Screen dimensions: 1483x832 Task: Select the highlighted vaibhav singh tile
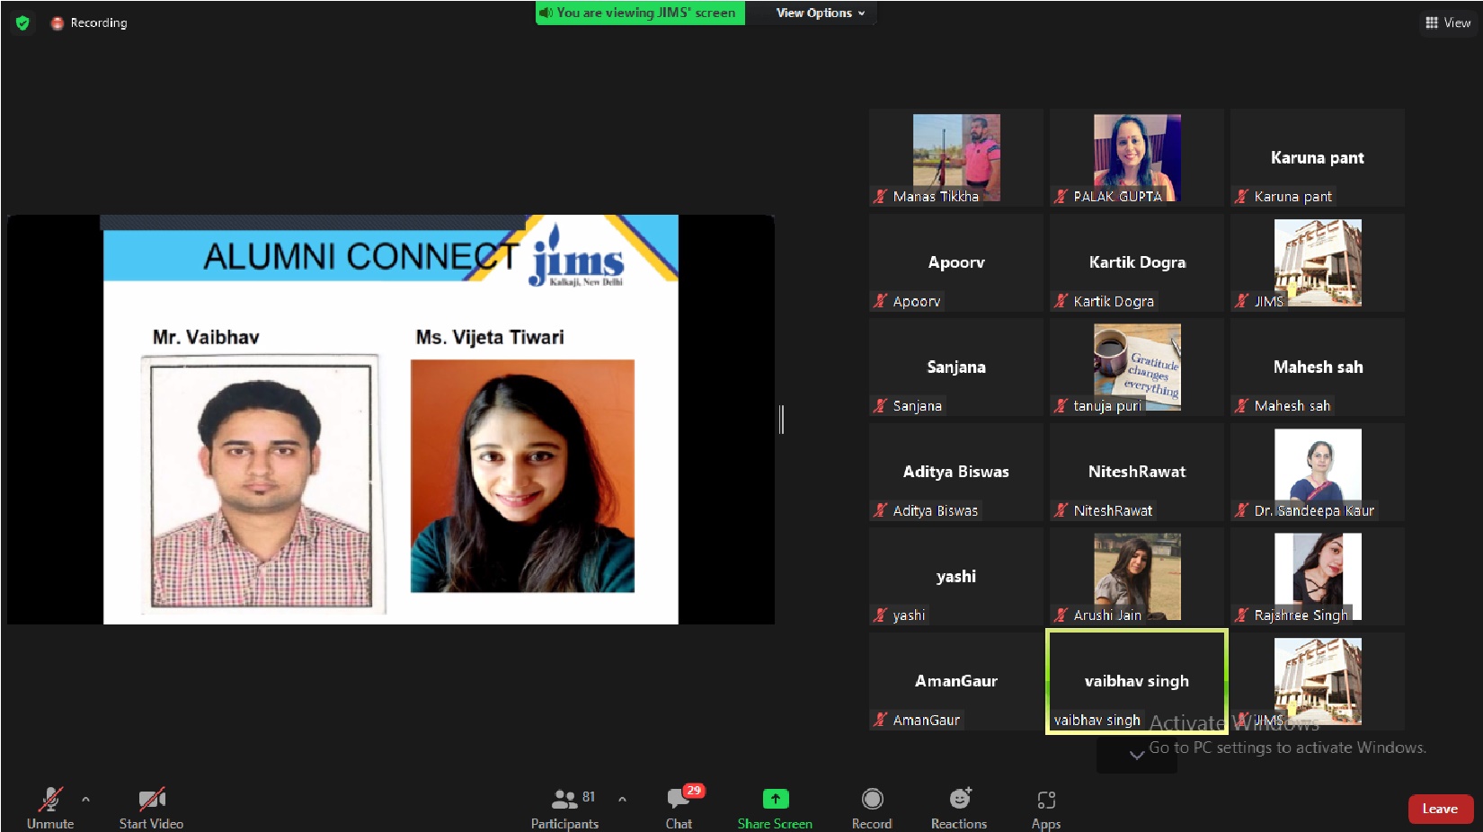click(x=1136, y=681)
